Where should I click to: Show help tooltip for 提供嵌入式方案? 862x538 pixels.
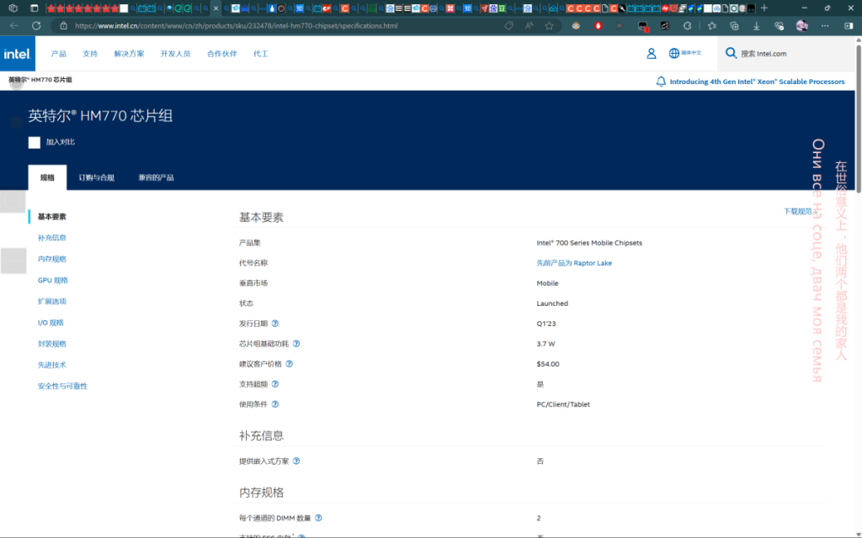coord(296,462)
